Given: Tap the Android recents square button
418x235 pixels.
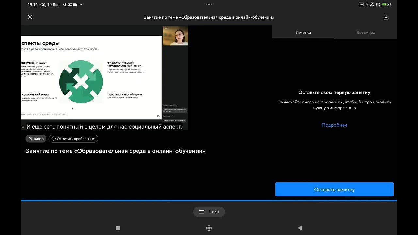Looking at the screenshot, I should click(118, 228).
